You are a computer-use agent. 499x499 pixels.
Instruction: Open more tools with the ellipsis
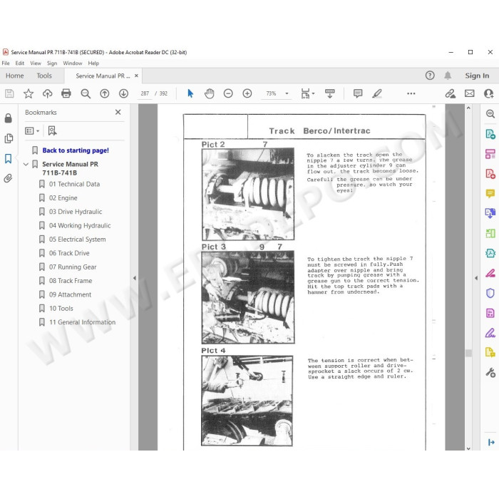[x=411, y=93]
